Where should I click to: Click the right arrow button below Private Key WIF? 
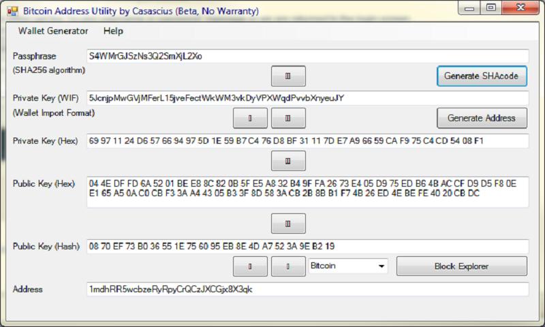coord(288,118)
